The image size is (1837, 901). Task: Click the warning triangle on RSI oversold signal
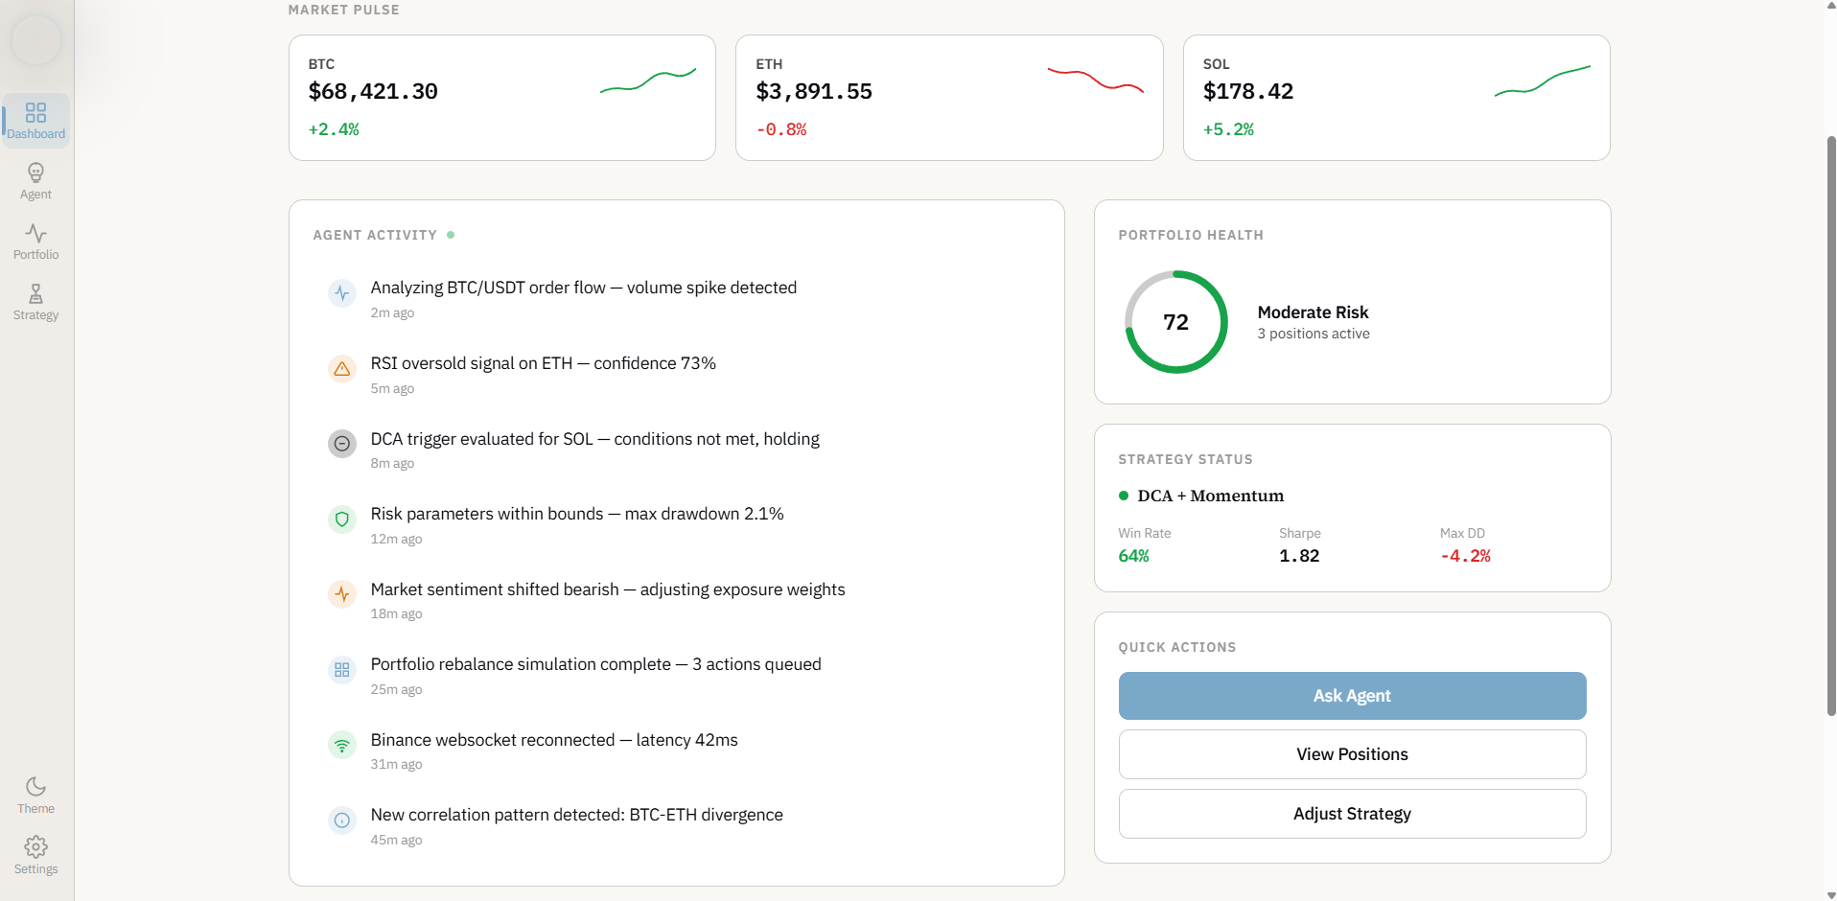coord(342,368)
